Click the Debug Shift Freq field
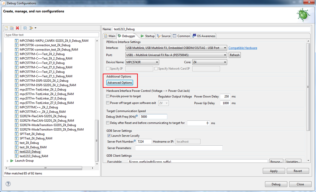The image size is (316, 192). (x=153, y=116)
